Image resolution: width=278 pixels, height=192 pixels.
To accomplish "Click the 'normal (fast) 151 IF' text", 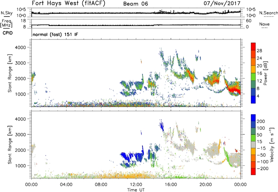I will (x=55, y=34).
